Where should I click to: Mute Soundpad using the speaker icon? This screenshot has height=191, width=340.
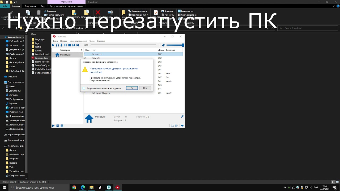point(164,45)
